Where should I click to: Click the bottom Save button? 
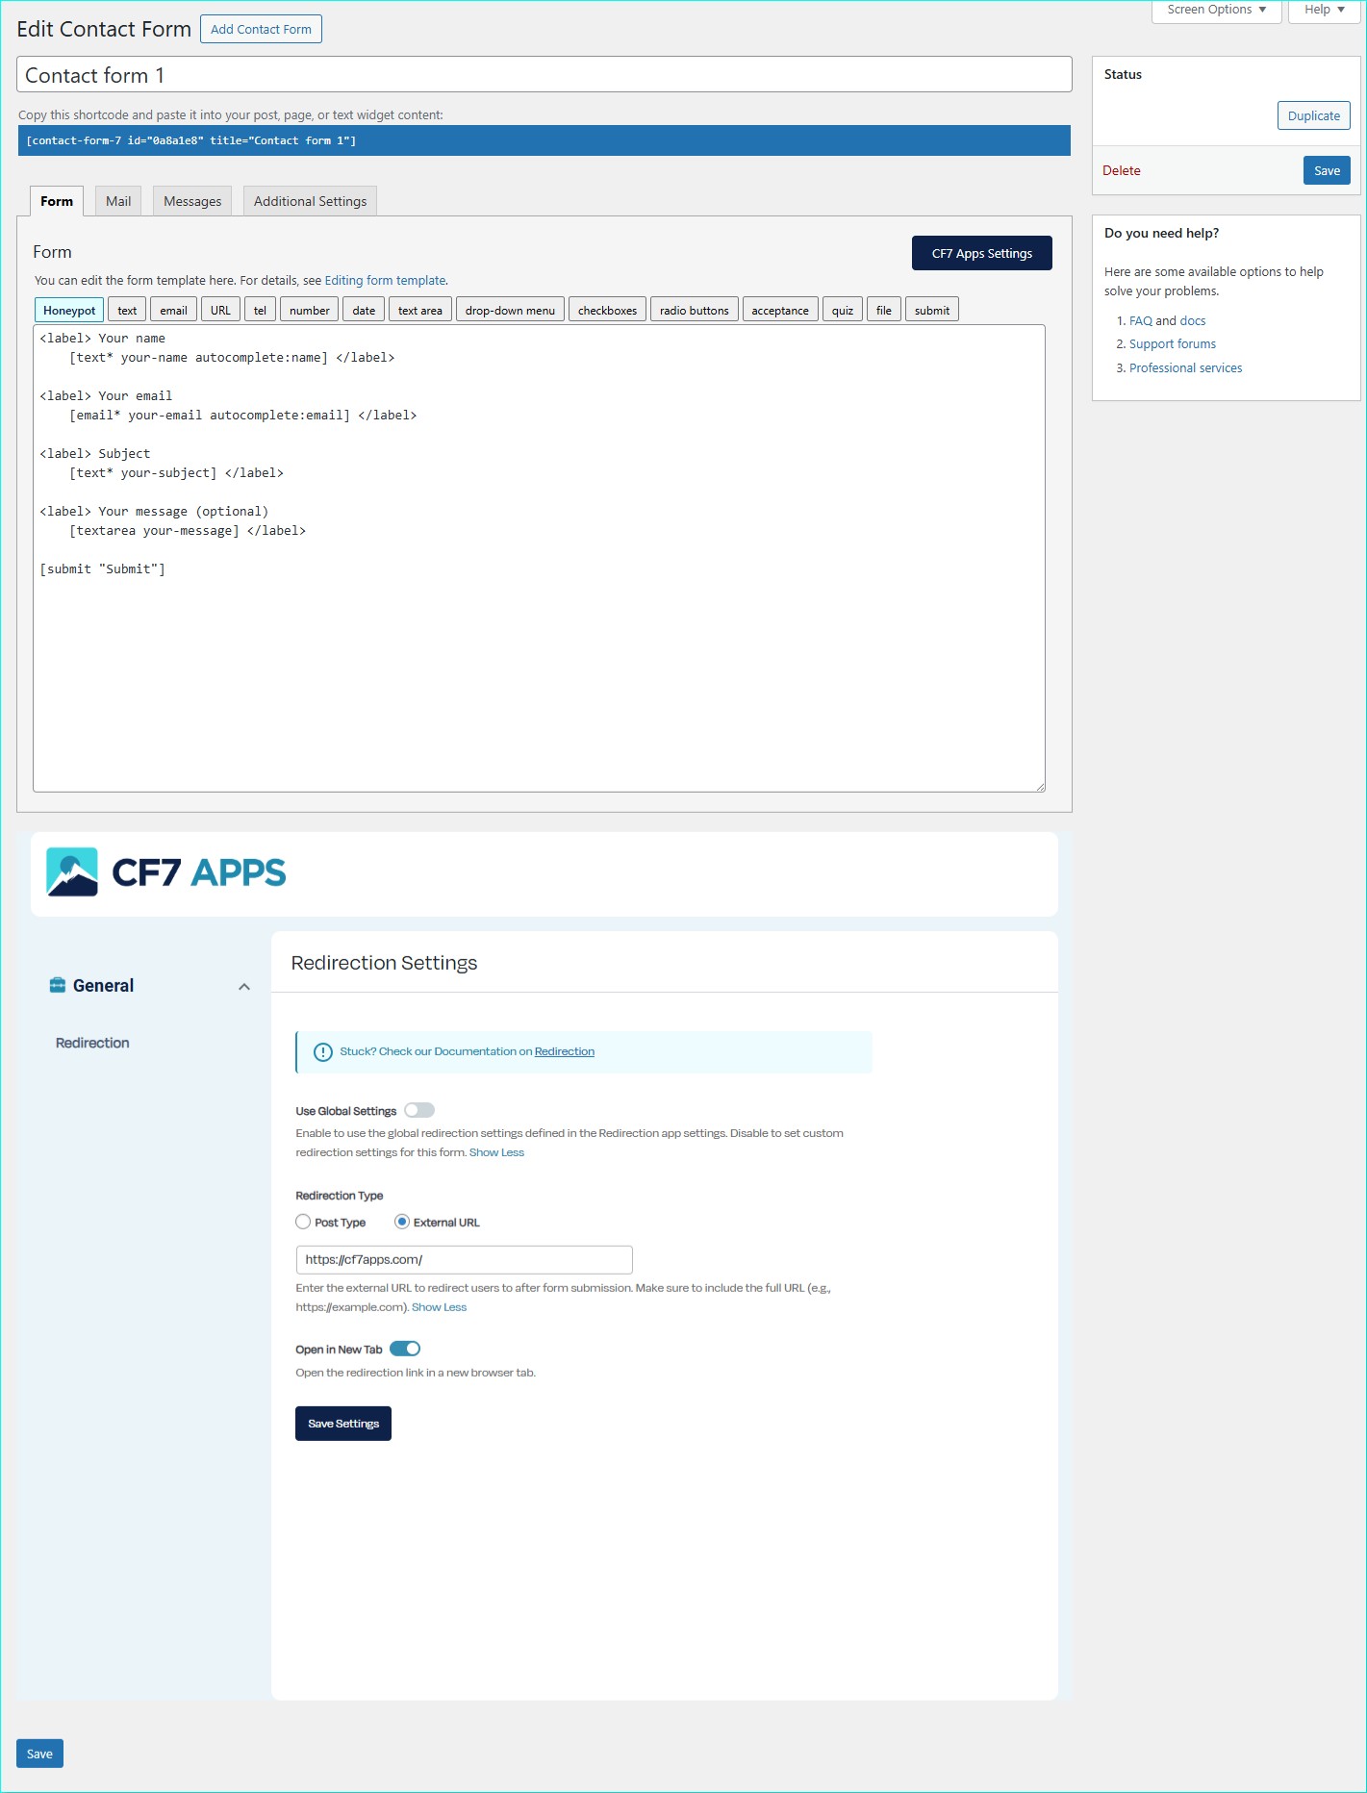[x=39, y=1754]
